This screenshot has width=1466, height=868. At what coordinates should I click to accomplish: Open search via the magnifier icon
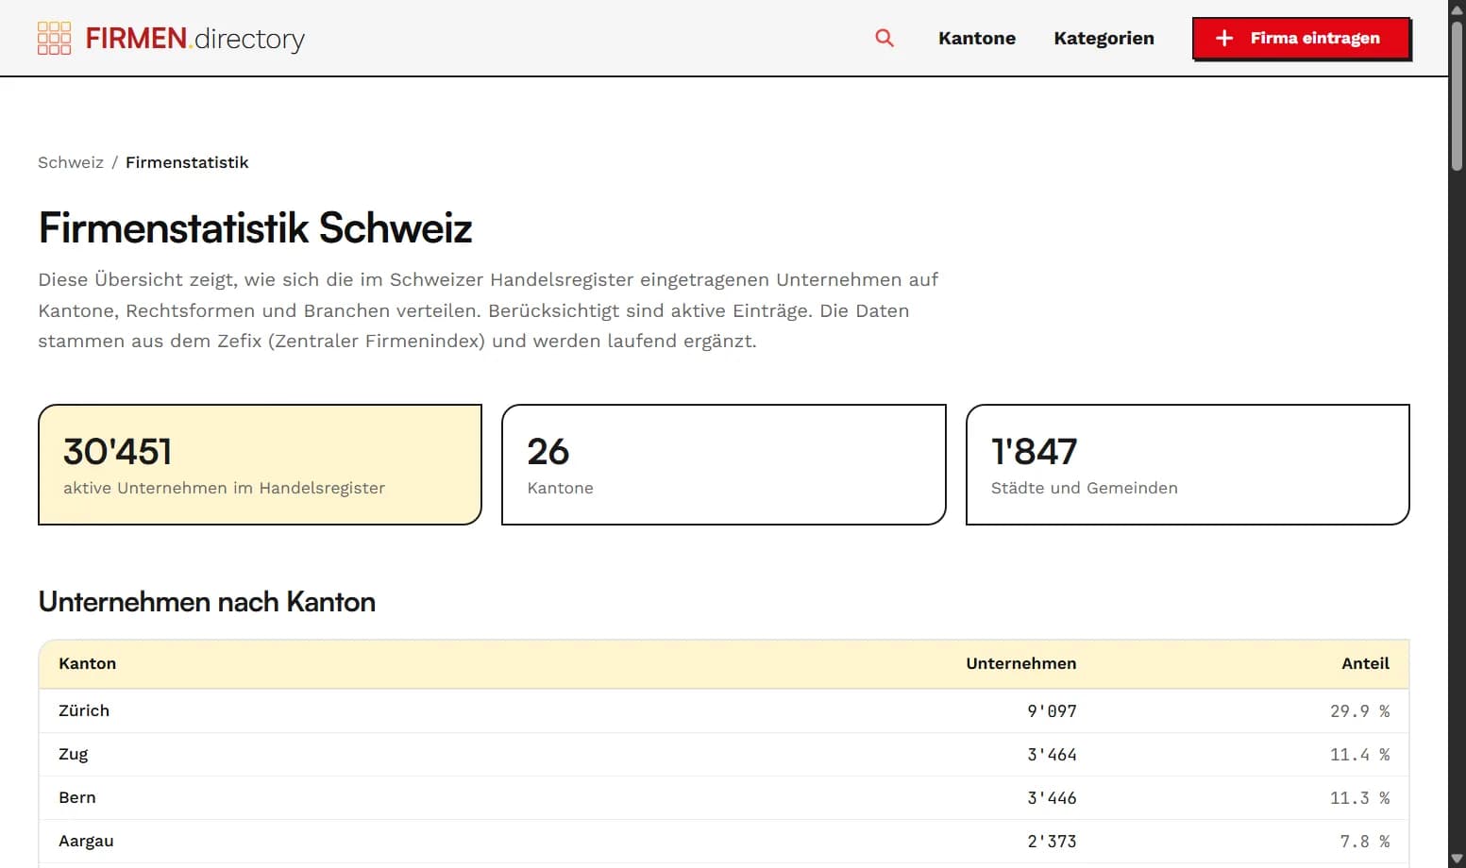[885, 38]
